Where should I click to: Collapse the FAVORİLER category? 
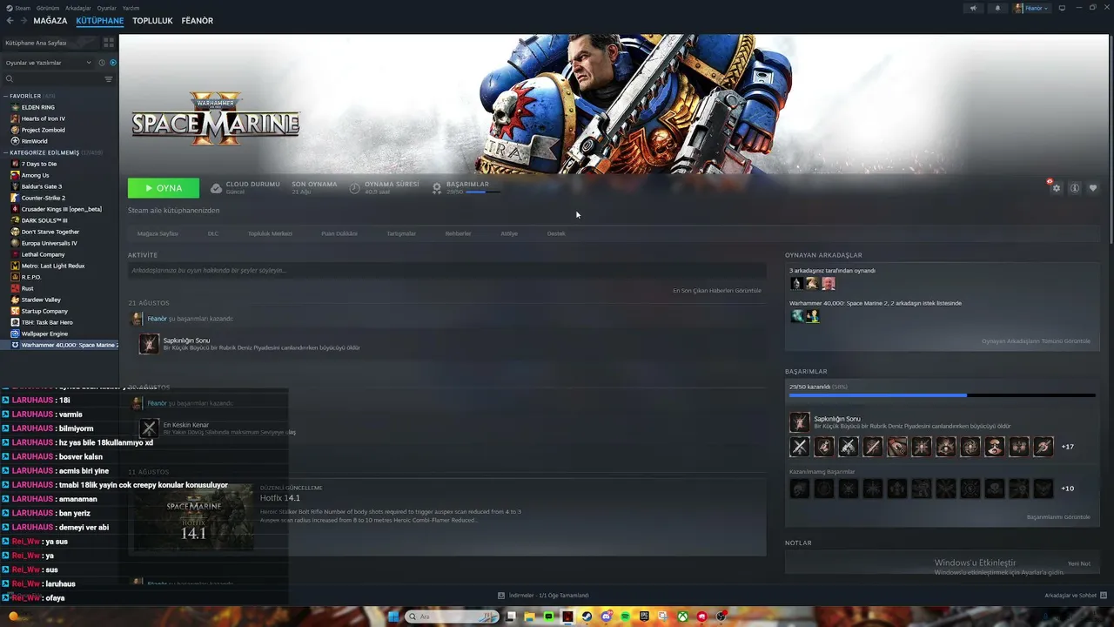(5, 96)
